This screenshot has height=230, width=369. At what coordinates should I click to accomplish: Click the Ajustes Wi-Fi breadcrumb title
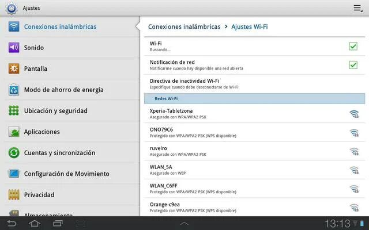[x=250, y=27]
